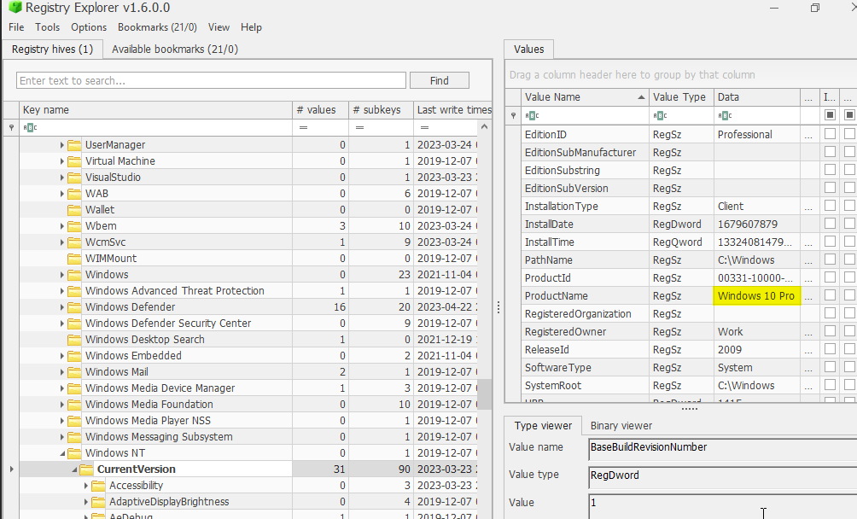This screenshot has width=857, height=519.
Task: Click the Wallet folder icon
Action: point(74,210)
